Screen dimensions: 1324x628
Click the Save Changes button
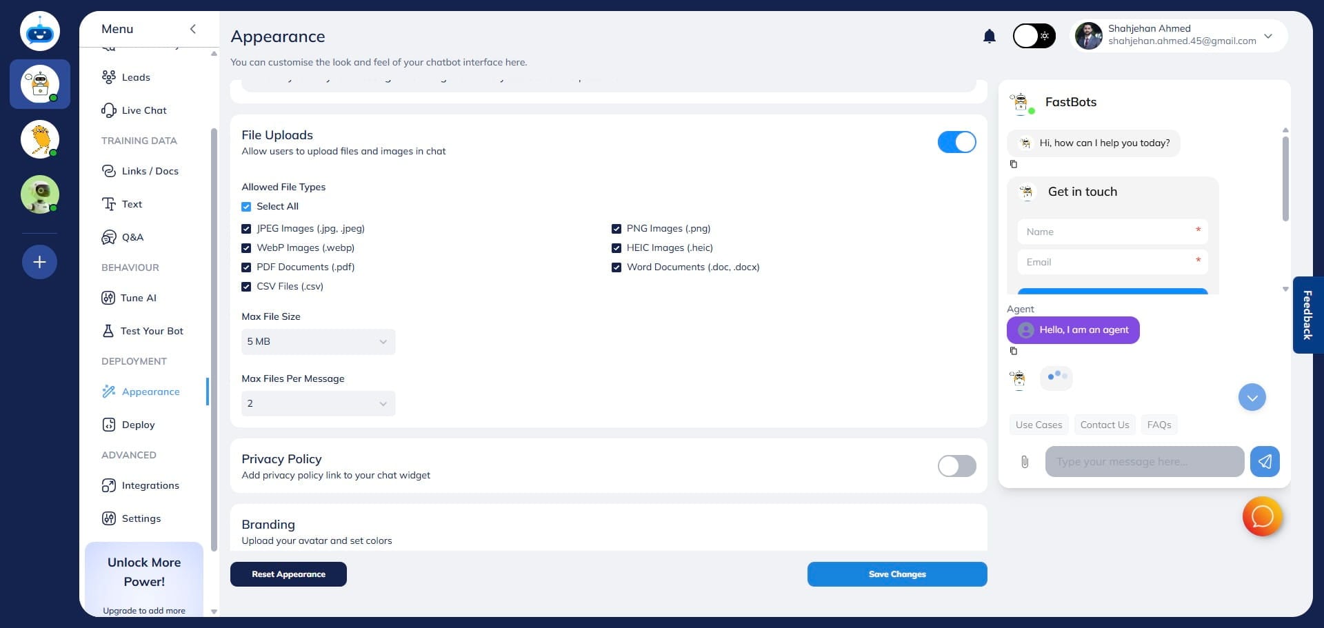[897, 574]
